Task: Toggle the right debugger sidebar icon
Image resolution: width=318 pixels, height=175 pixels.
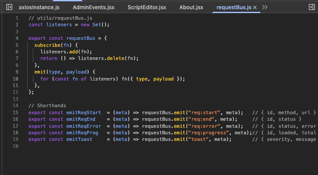Action: 312,7
